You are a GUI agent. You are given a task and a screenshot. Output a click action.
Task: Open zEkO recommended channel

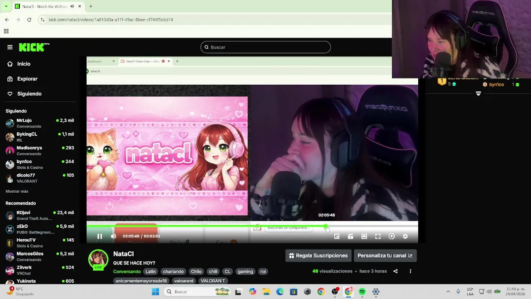click(40, 229)
